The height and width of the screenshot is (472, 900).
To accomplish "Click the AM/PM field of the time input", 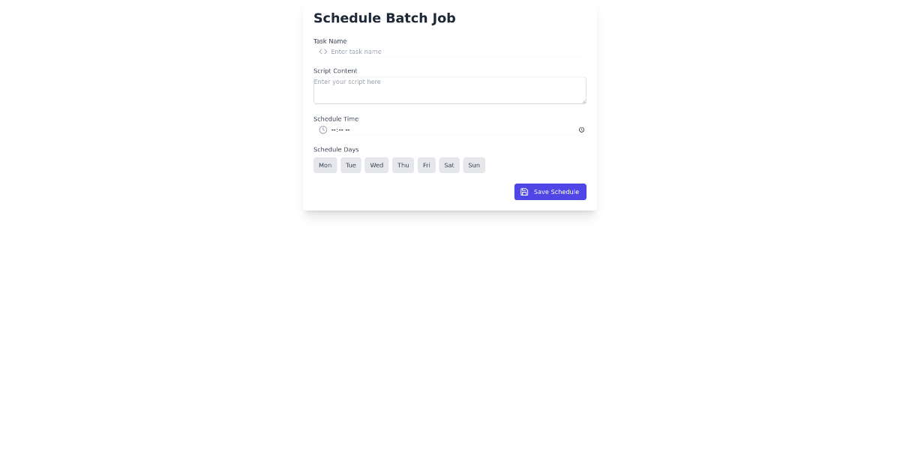I will (349, 130).
